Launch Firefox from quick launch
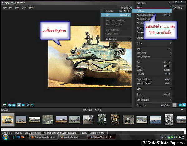This screenshot has height=146, width=187. click(22, 137)
